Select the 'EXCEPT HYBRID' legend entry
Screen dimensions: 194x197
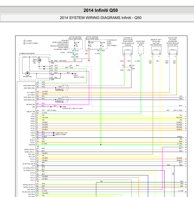(31, 43)
